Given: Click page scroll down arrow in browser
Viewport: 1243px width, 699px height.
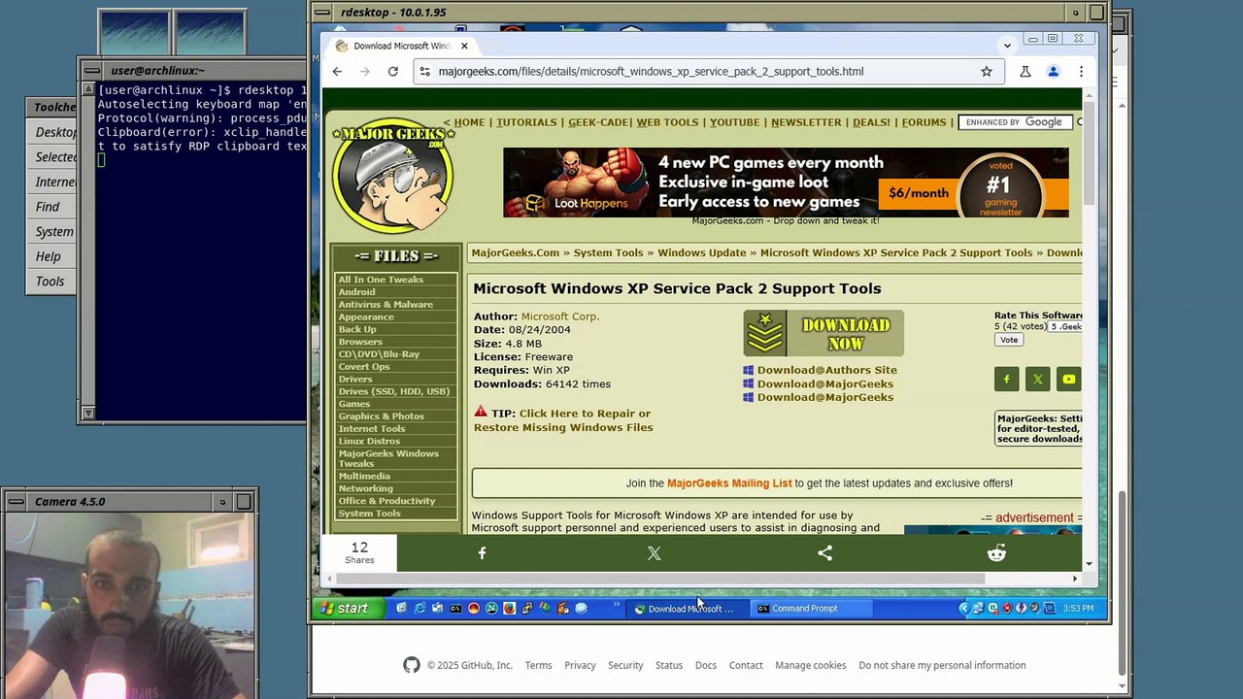Looking at the screenshot, I should 1089,563.
